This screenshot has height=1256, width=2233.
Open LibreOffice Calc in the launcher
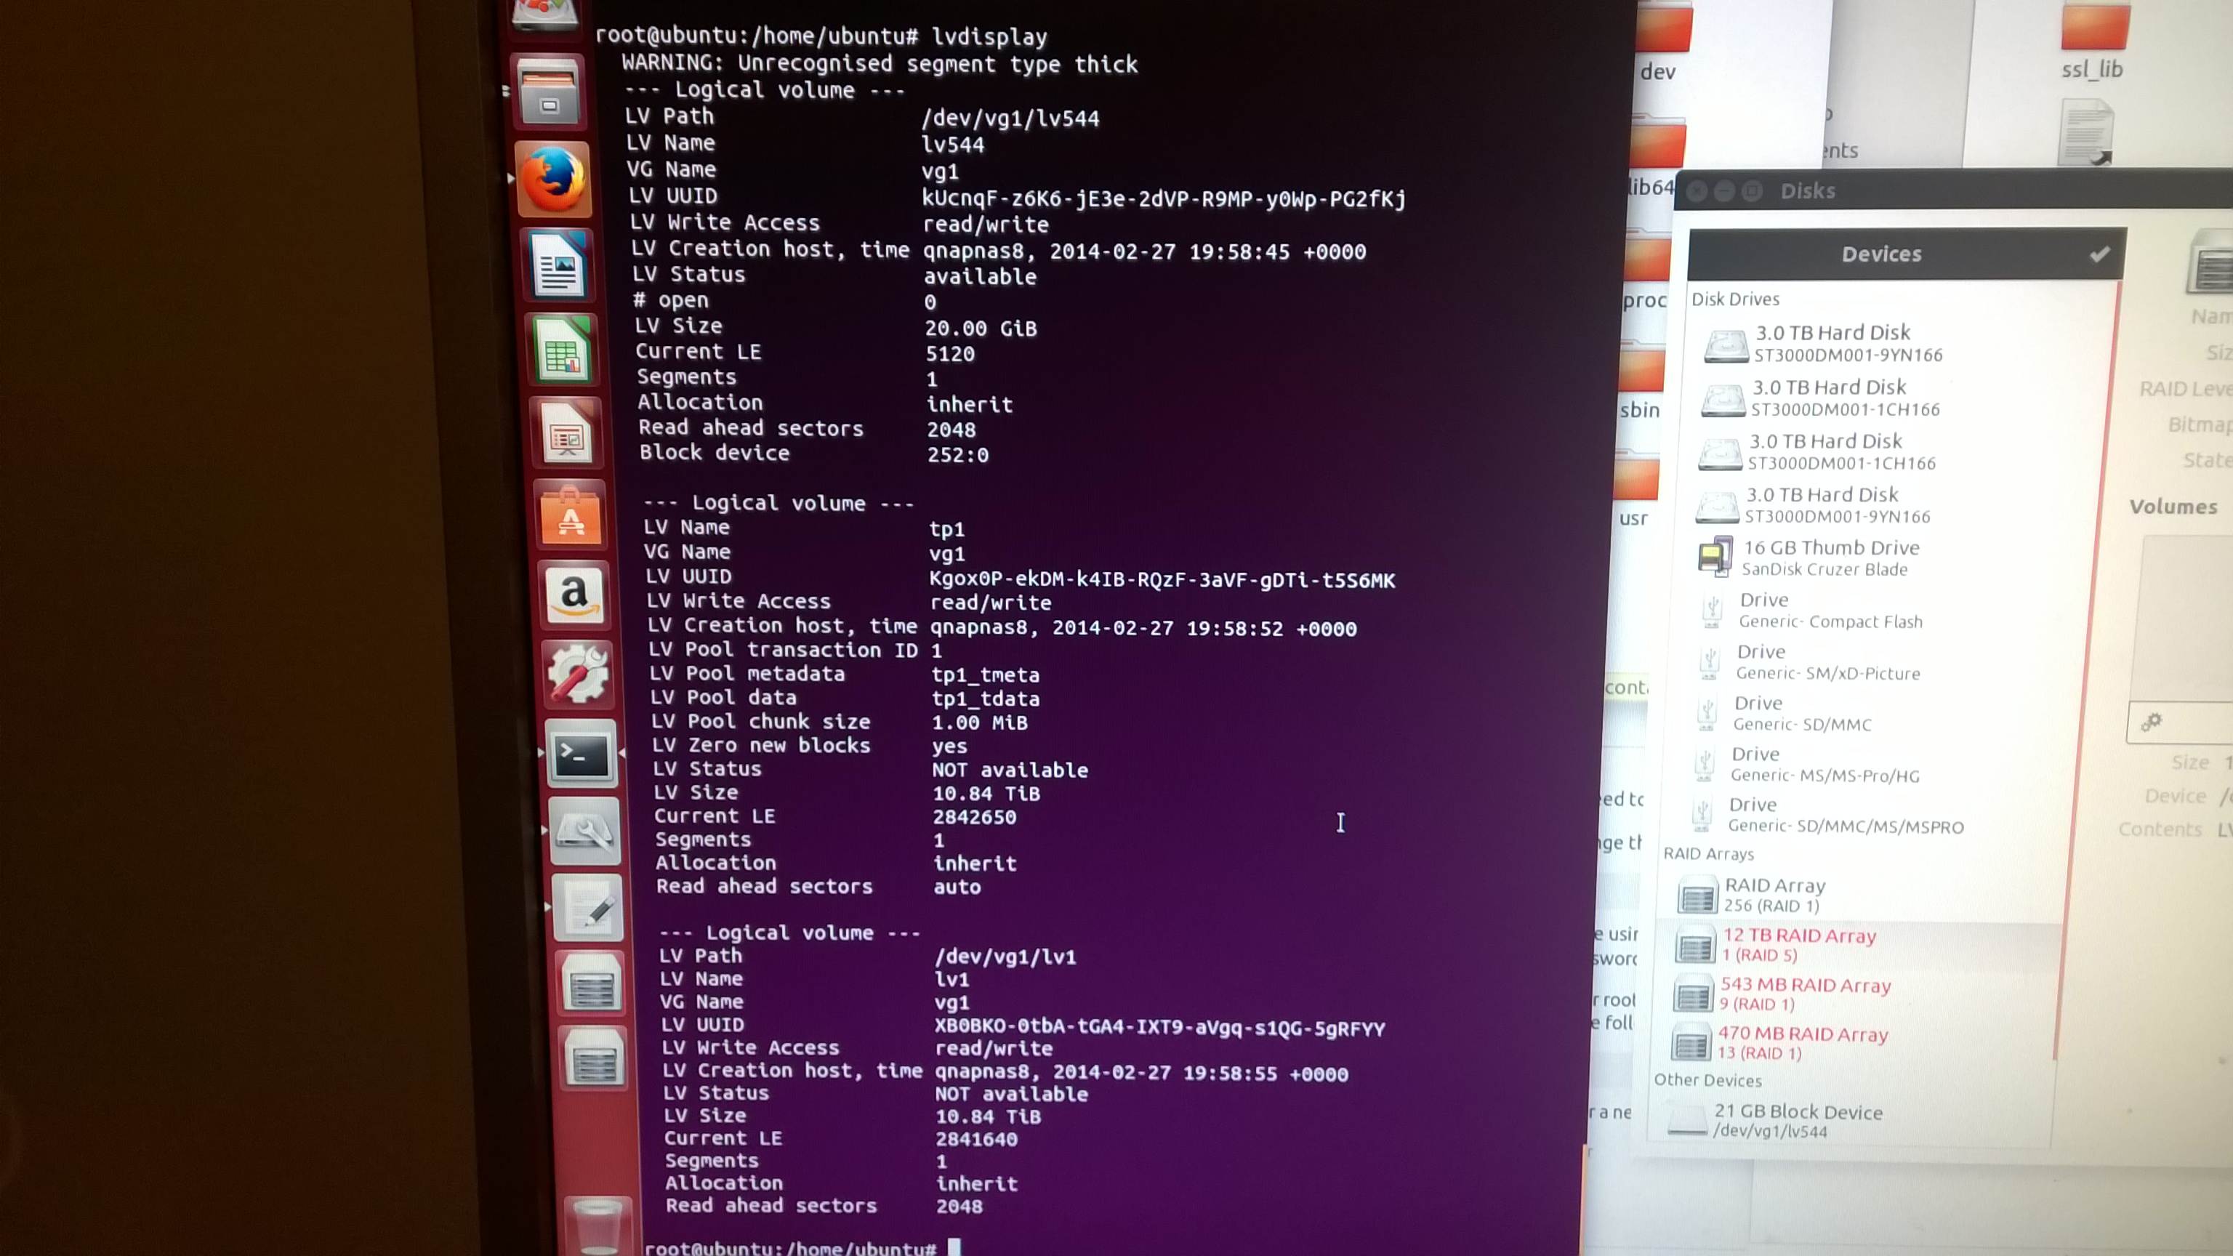coord(563,350)
